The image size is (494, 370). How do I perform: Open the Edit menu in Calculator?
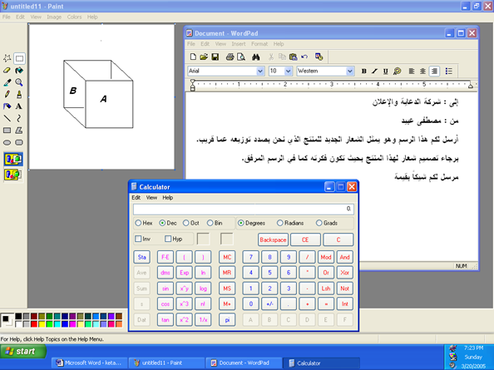tap(136, 197)
